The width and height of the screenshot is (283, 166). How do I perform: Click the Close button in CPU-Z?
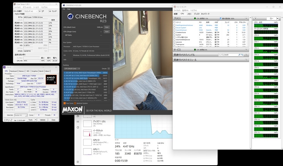tap(53, 120)
